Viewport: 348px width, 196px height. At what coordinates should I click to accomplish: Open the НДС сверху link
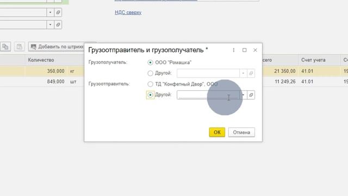[128, 13]
